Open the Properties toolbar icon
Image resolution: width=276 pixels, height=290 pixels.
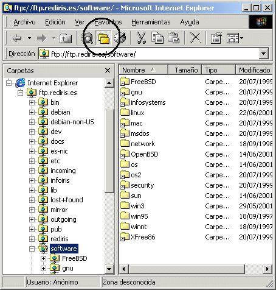tap(216, 38)
